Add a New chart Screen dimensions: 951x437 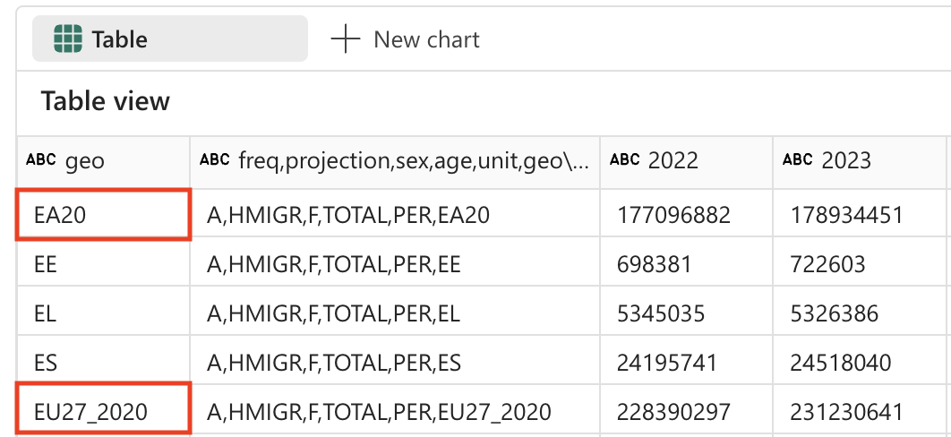pos(405,39)
